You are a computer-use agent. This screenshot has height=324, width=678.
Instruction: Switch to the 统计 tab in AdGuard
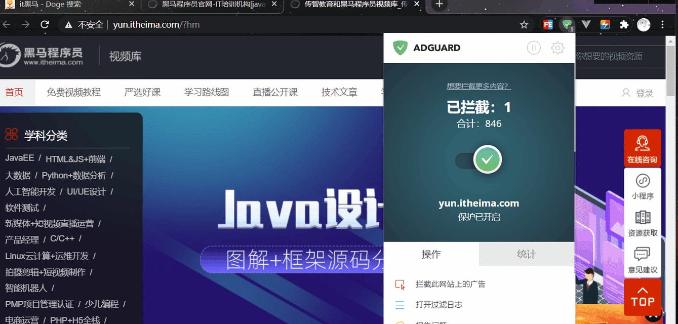coord(527,254)
